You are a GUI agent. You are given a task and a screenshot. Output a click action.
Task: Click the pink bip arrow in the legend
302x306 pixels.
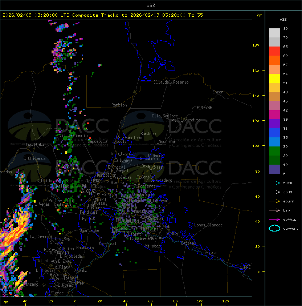coord(274,210)
